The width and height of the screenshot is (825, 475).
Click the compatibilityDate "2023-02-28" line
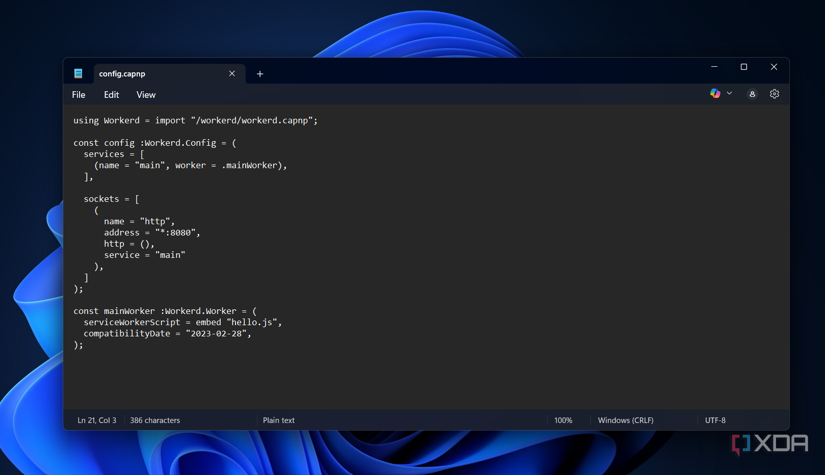168,334
